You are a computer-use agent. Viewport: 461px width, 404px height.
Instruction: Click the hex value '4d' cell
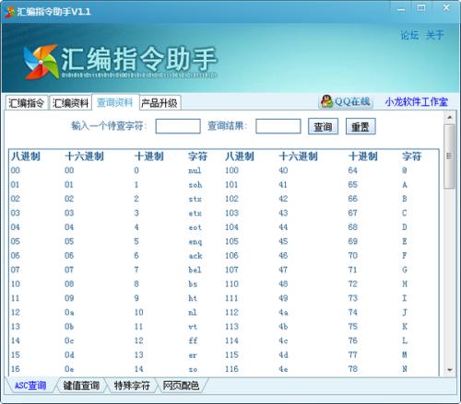[283, 355]
